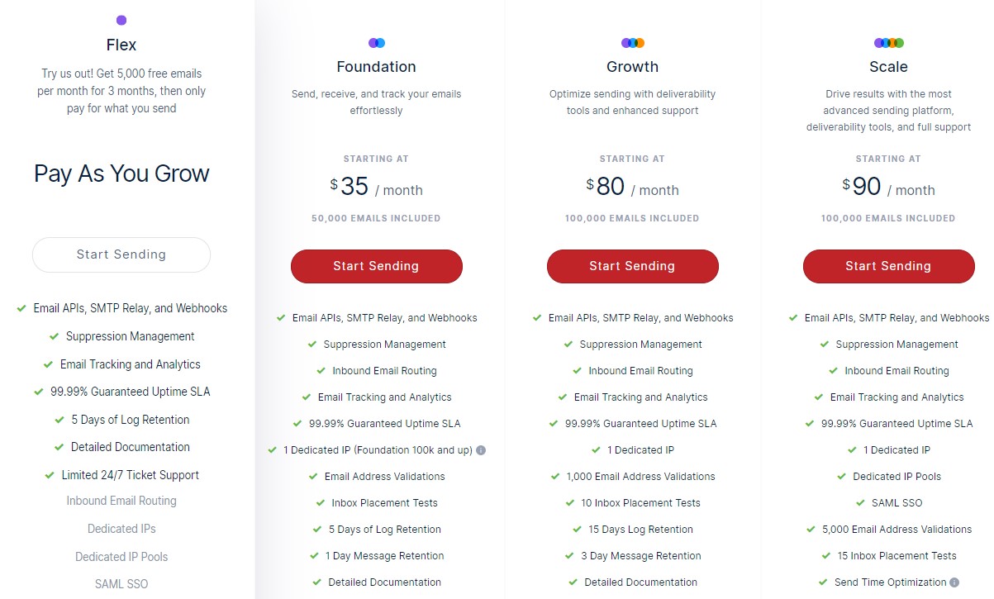Click the info icon next to Send Time Optimization
This screenshot has height=599, width=994.
954,582
